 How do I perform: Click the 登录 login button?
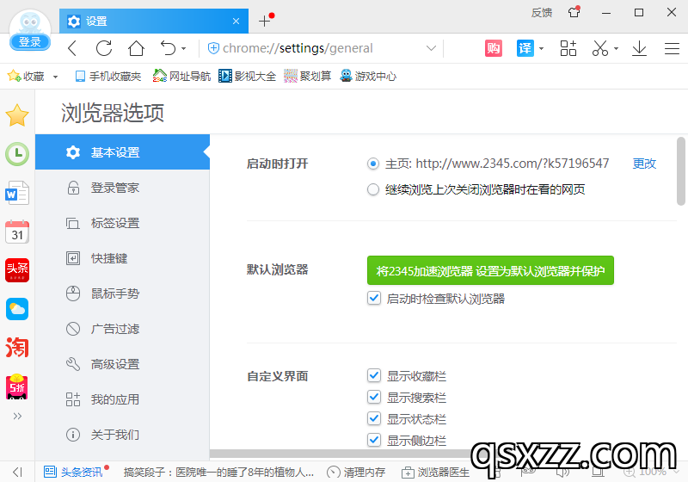(x=30, y=41)
